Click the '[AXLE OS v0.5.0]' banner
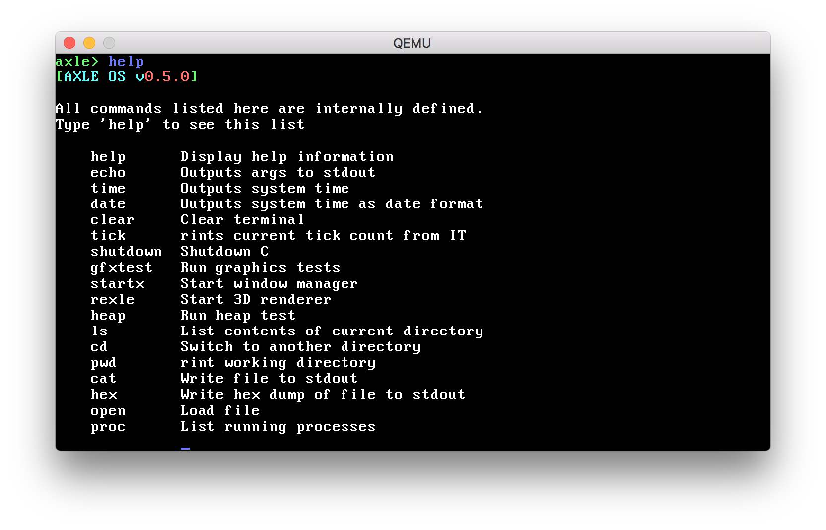 (x=127, y=77)
